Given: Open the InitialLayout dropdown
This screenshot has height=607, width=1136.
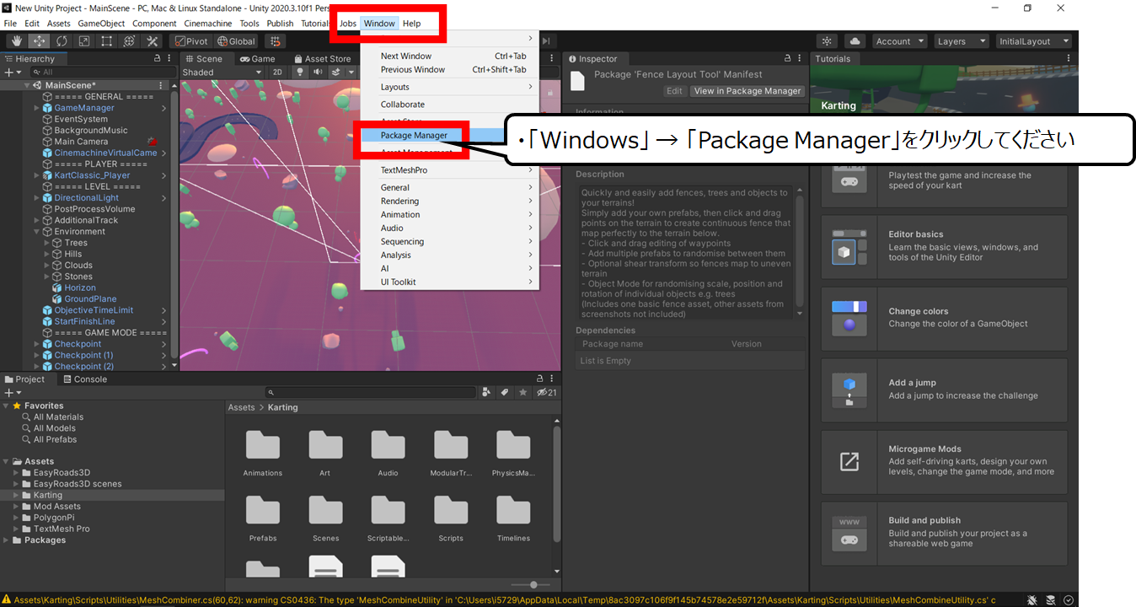Looking at the screenshot, I should point(1033,40).
